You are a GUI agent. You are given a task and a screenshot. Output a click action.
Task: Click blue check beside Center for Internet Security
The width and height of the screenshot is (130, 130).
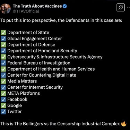coord(3,87)
